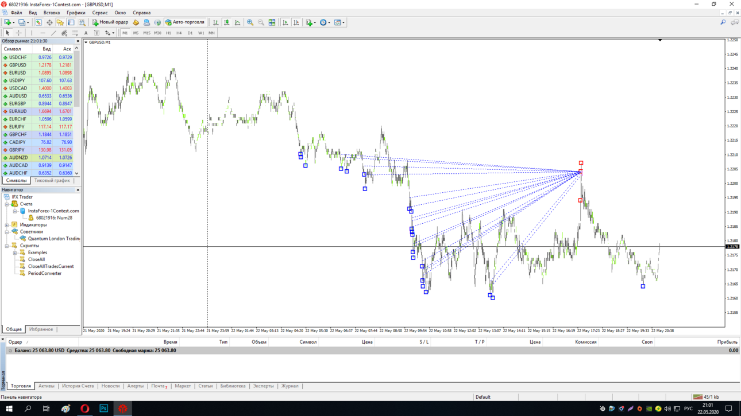This screenshot has width=741, height=416.
Task: Switch chart to bar chart
Action: click(x=216, y=22)
